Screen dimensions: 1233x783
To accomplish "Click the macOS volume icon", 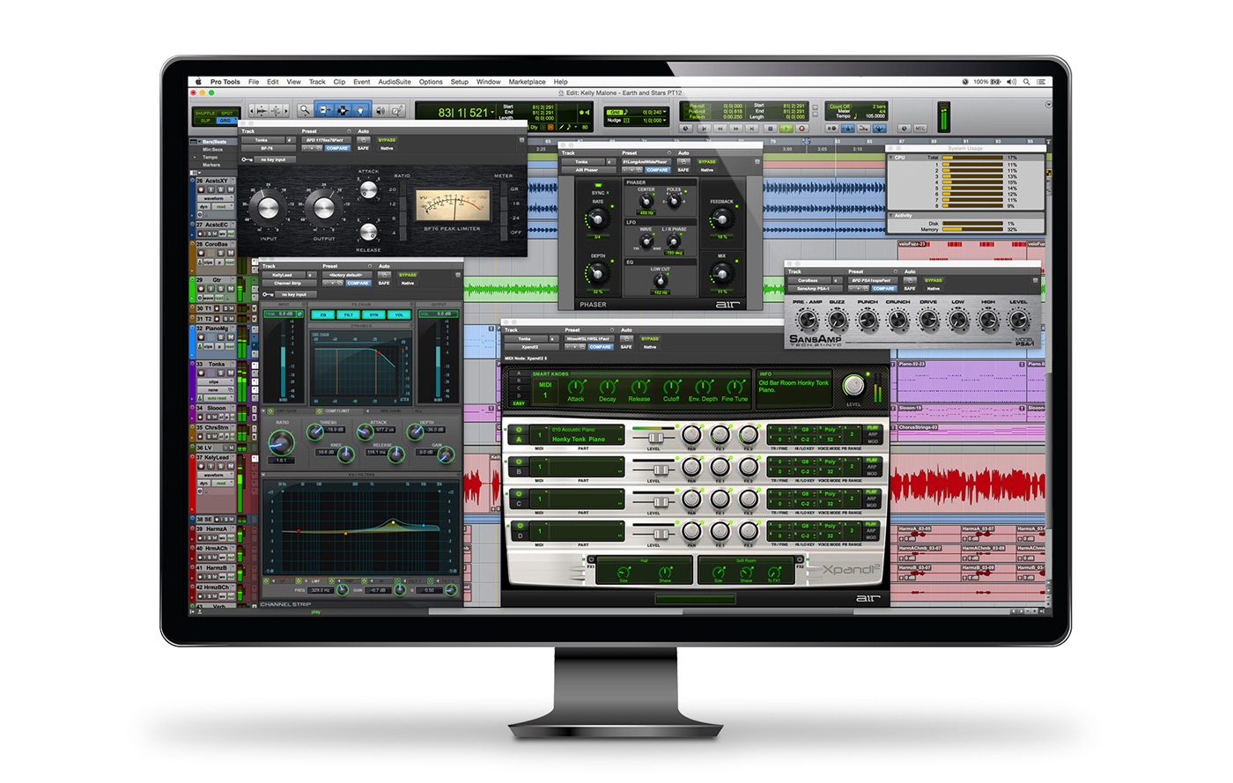I will [x=1011, y=82].
